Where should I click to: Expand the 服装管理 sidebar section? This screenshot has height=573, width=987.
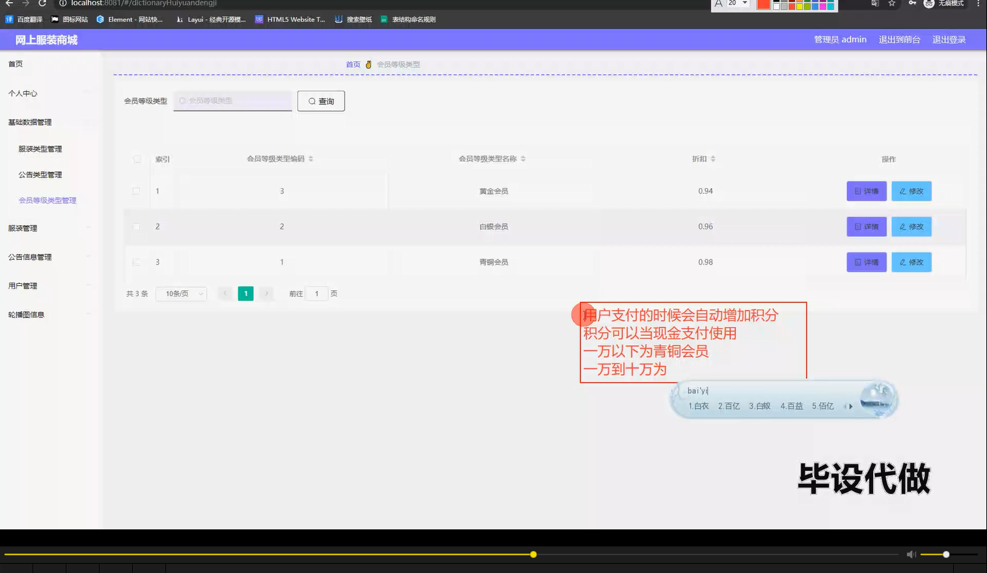(21, 228)
